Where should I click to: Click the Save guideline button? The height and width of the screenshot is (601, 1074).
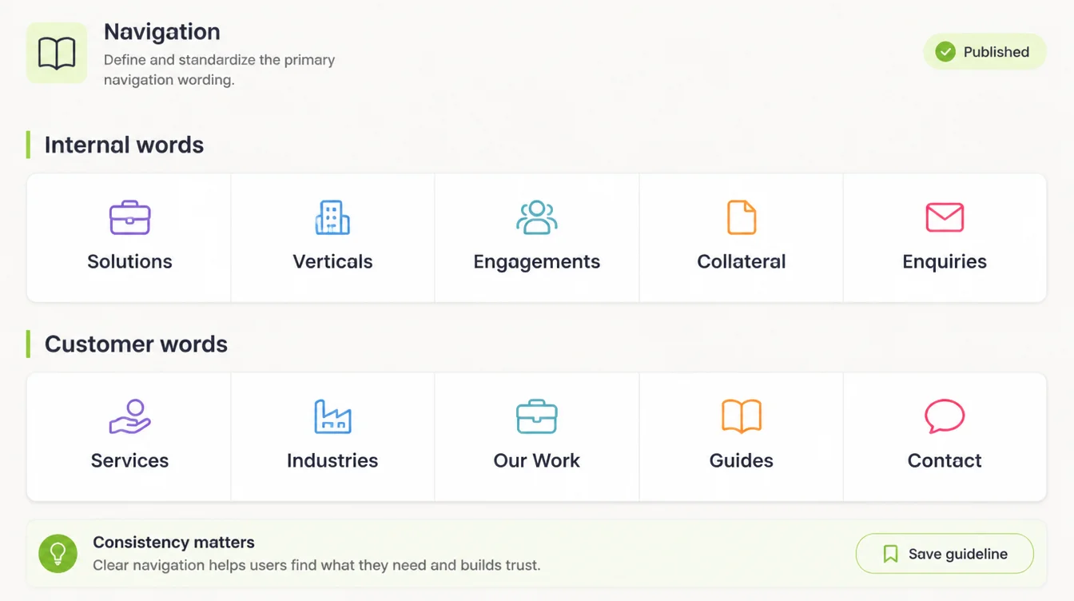(945, 554)
